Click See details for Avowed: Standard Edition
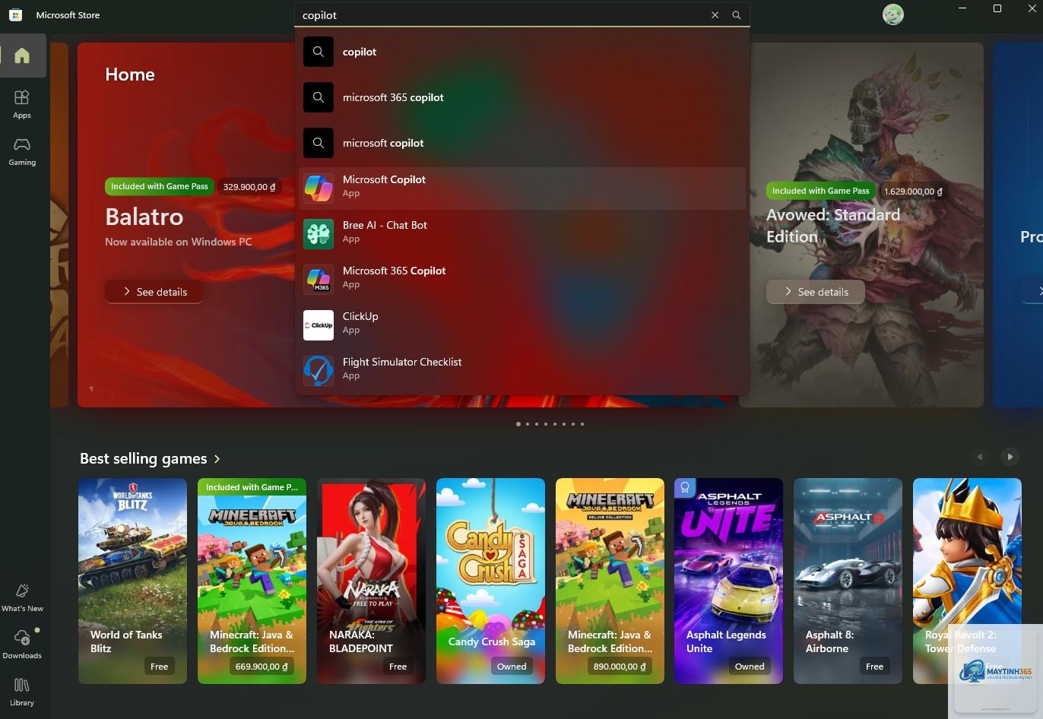The image size is (1043, 719). click(x=815, y=292)
